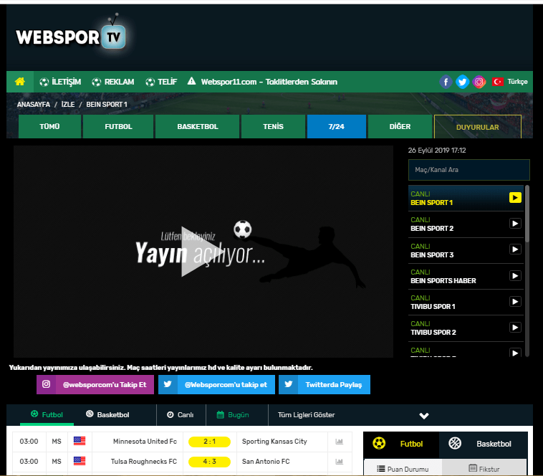Open the Twitter icon in navbar
This screenshot has height=476, width=543.
coord(462,82)
